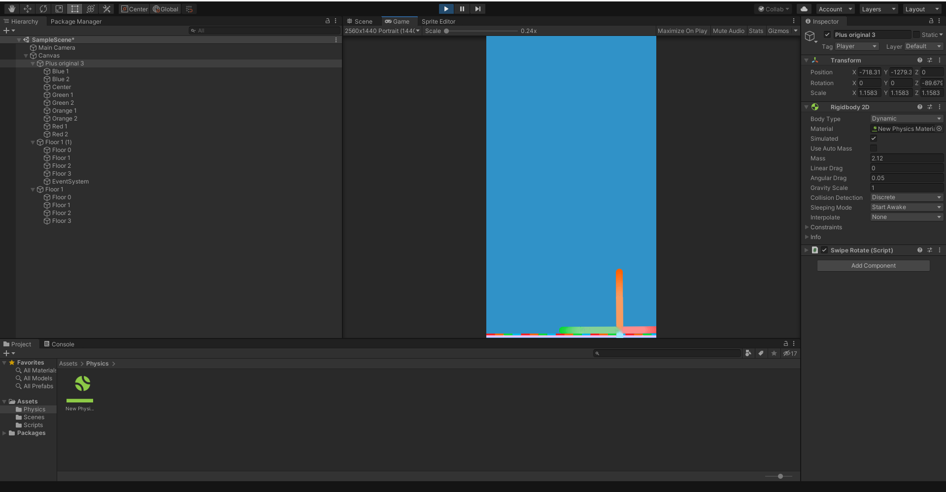Enable Use Auto Mass checkbox
The image size is (946, 492).
tap(874, 148)
